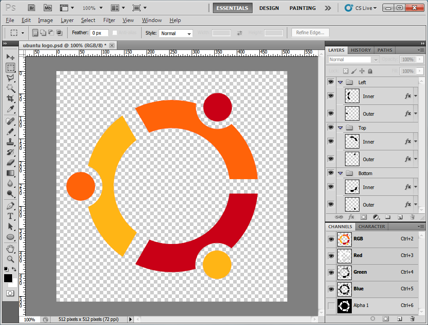Hide the Red channel
The height and width of the screenshot is (325, 428).
[331, 256]
